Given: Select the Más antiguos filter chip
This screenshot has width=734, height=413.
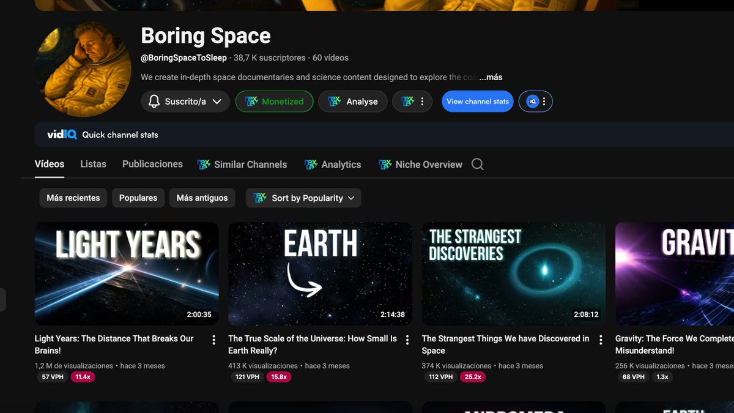Looking at the screenshot, I should 202,198.
